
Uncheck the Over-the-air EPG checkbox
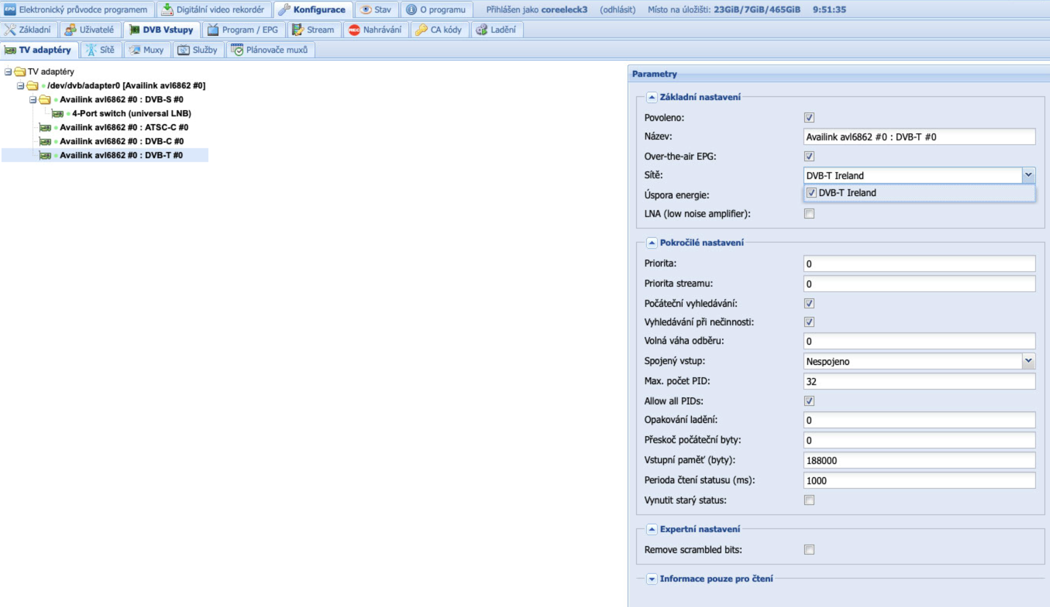pos(809,156)
